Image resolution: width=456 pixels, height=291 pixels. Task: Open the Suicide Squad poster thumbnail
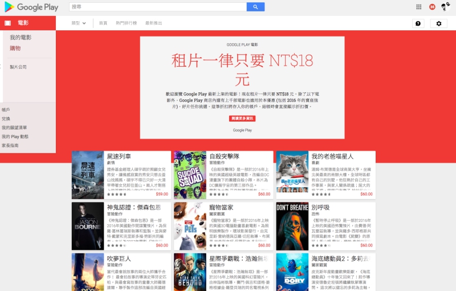pyautogui.click(x=190, y=175)
